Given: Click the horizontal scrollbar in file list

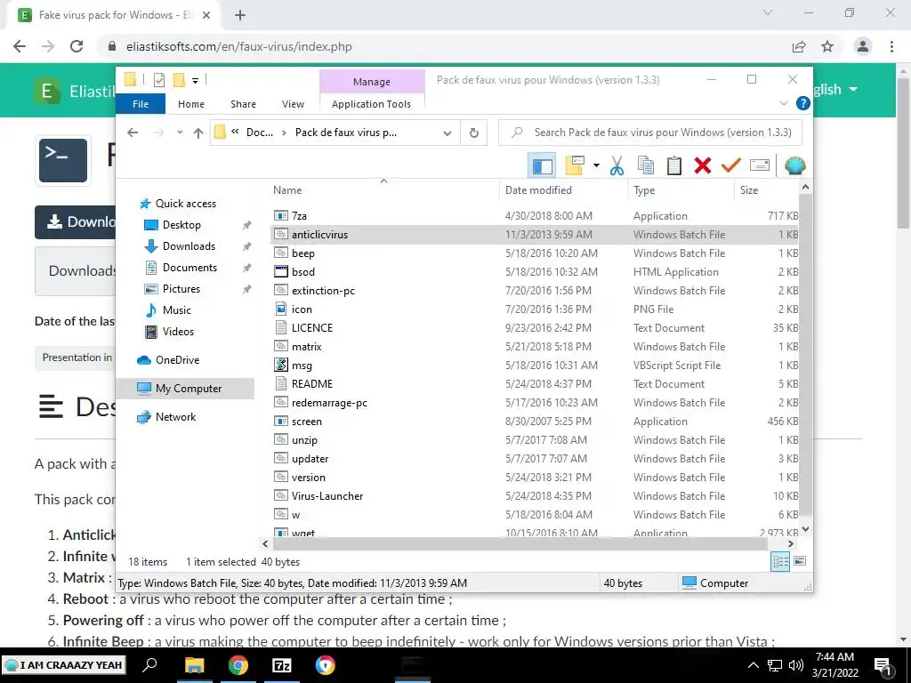Looking at the screenshot, I should pos(520,544).
